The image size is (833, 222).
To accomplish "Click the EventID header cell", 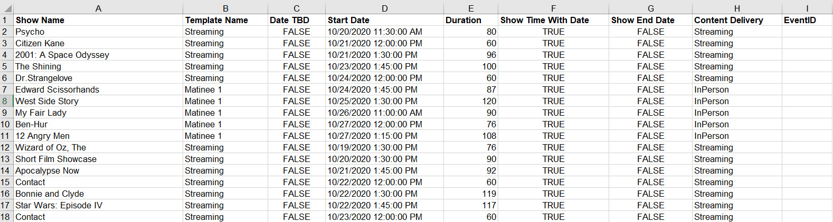I will coord(807,20).
